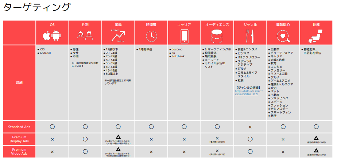
Task: Click the Japan map region icon
Action: (x=316, y=36)
